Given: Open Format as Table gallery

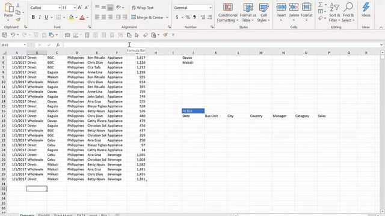Looking at the screenshot, I should (248, 13).
